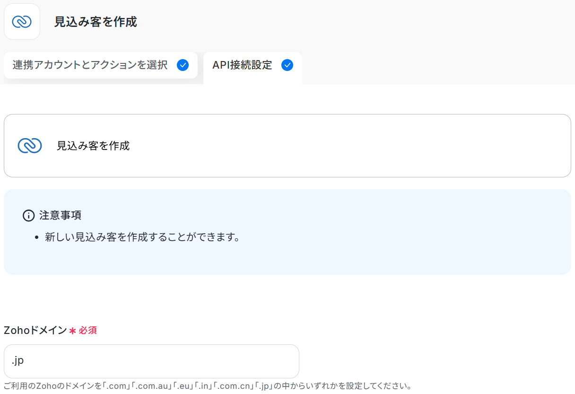The width and height of the screenshot is (575, 394).
Task: Select the 見込み客を作成 action card
Action: [x=287, y=146]
